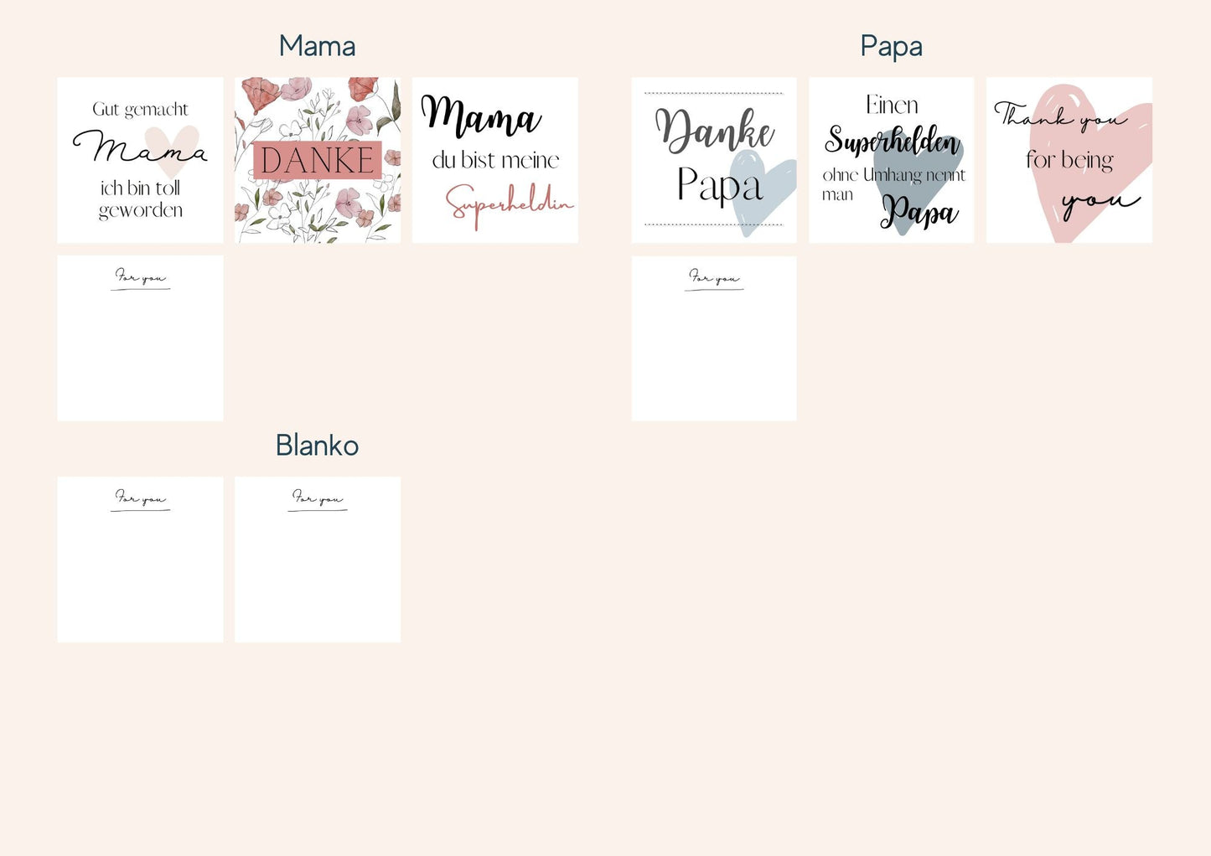
Task: Open the 'Mama du bist meine Superheldin' card
Action: click(495, 160)
